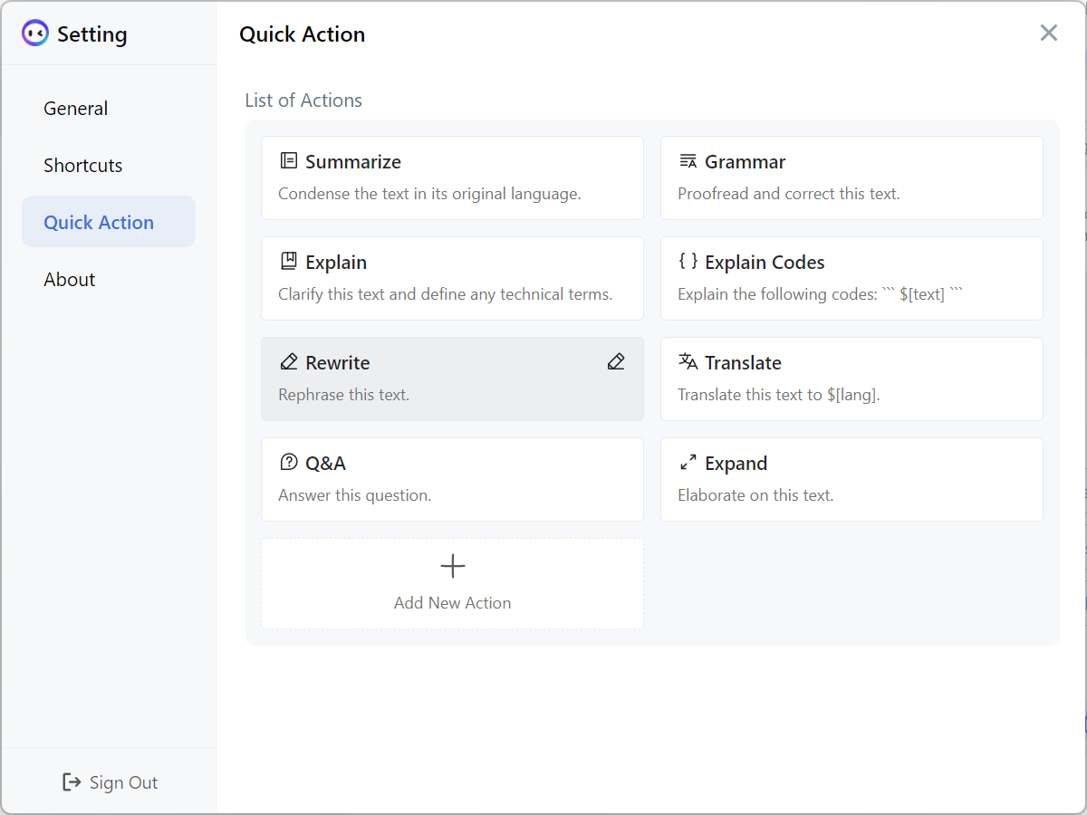Click 'Proofread and correct this text.' description
Screen dimensions: 1087x815
(x=789, y=194)
